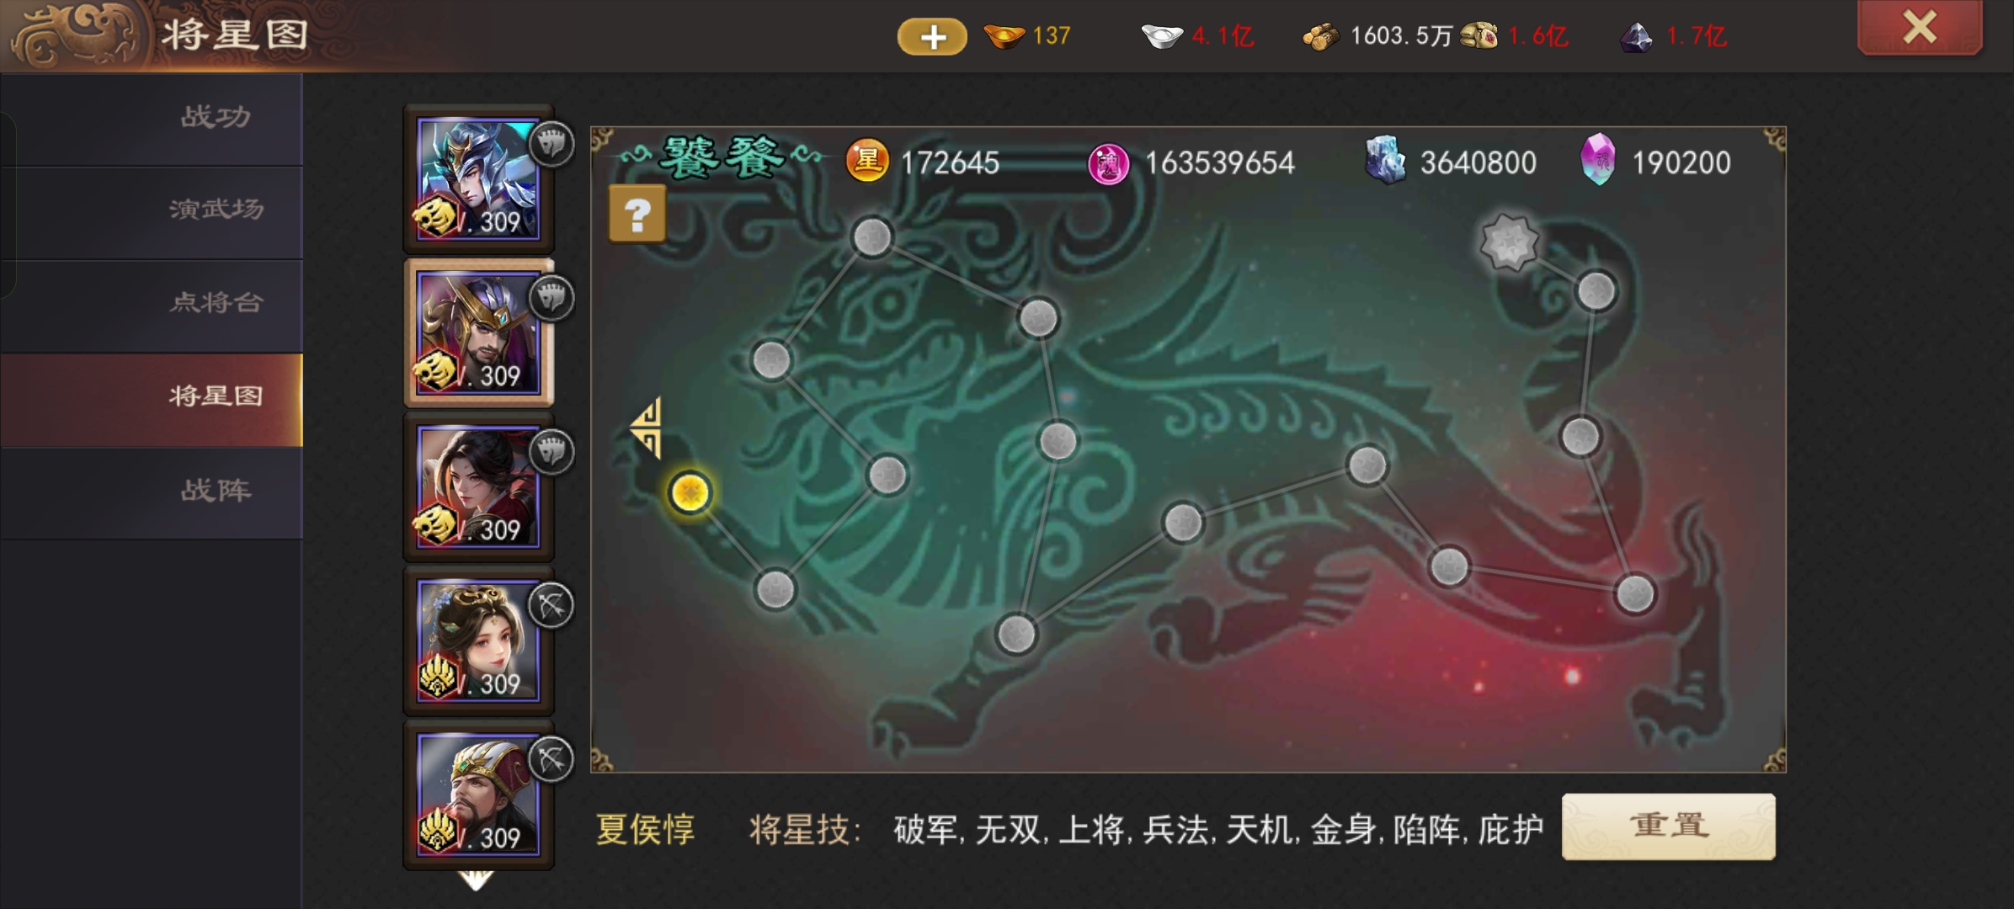Select the blue-armored first hero portrait
The height and width of the screenshot is (909, 2014).
pyautogui.click(x=478, y=178)
